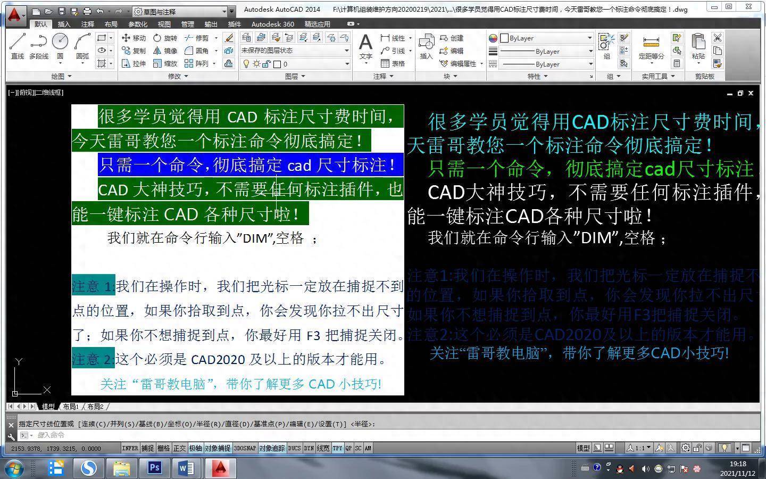Click the 插入 (Insert) block icon

(426, 46)
